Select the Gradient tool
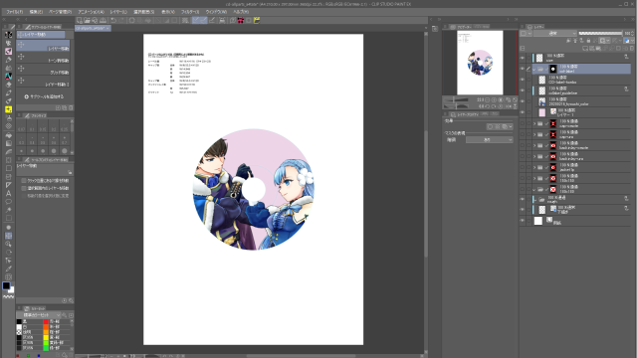637x358 pixels. point(8,143)
